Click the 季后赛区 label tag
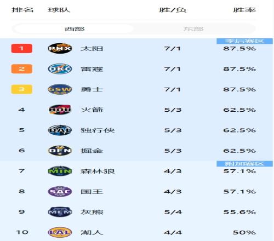Image resolution: width=274 pixels, height=241 pixels. (x=244, y=41)
